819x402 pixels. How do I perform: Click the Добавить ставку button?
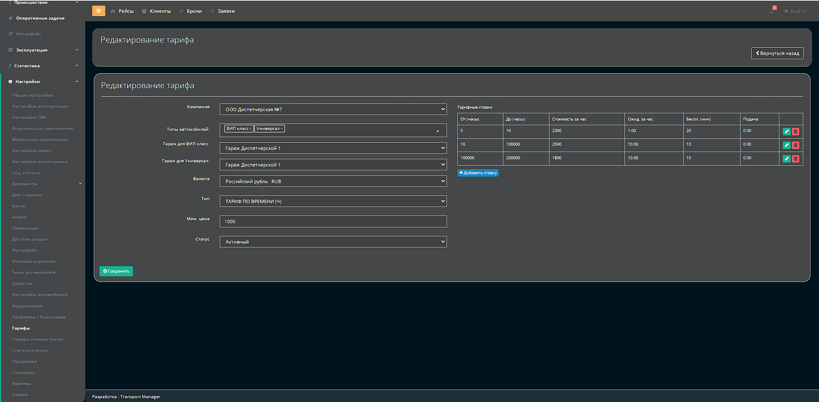pyautogui.click(x=478, y=173)
